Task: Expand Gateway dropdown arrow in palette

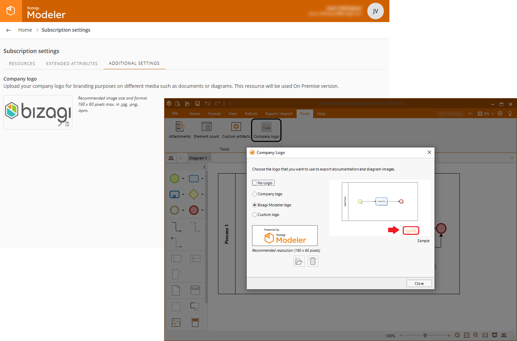Action: pyautogui.click(x=202, y=194)
